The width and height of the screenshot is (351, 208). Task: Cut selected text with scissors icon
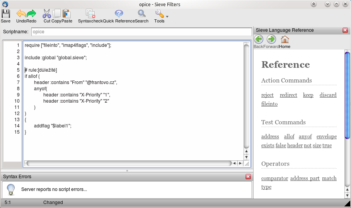pos(47,16)
